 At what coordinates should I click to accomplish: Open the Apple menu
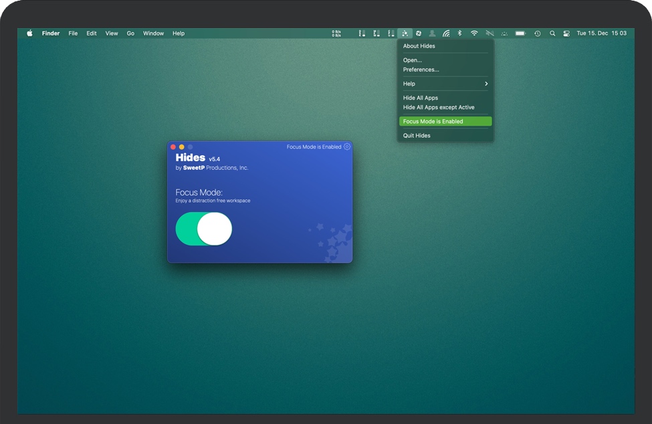29,33
